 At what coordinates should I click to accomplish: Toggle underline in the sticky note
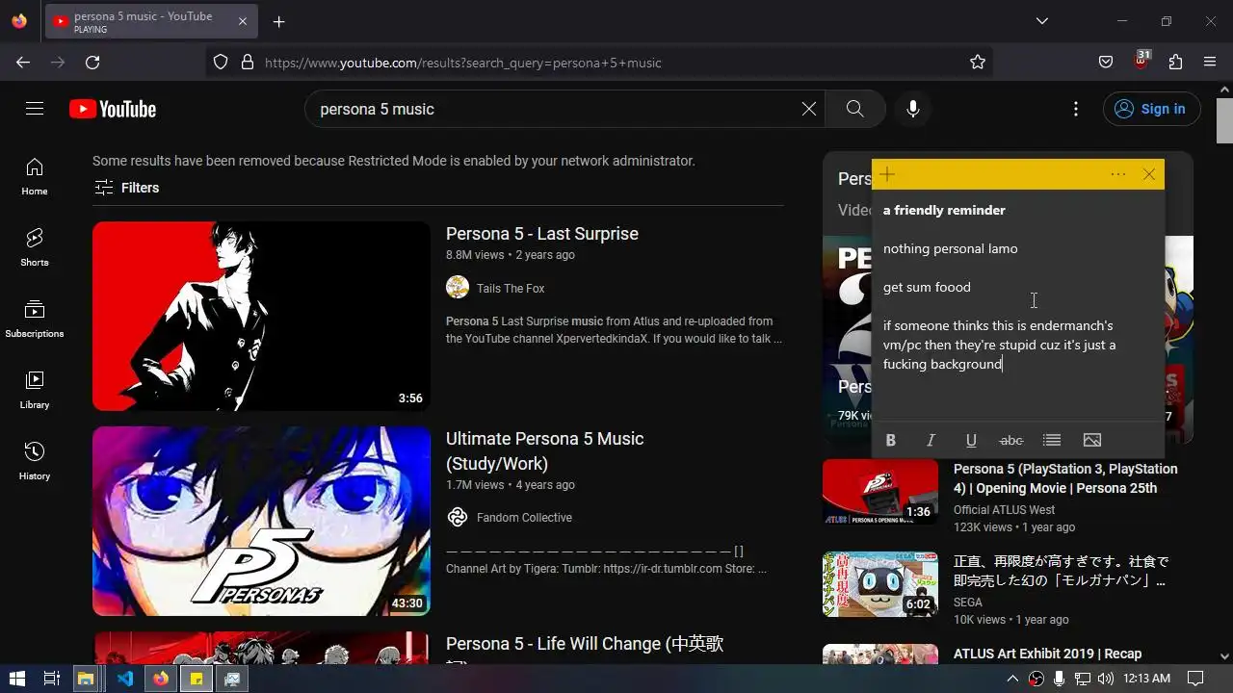971,440
